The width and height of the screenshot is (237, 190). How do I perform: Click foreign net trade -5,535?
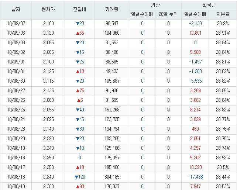[195, 81]
